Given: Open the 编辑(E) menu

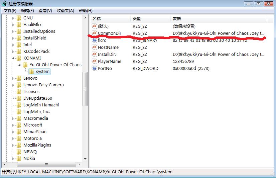Looking at the screenshot, I should (x=27, y=11).
